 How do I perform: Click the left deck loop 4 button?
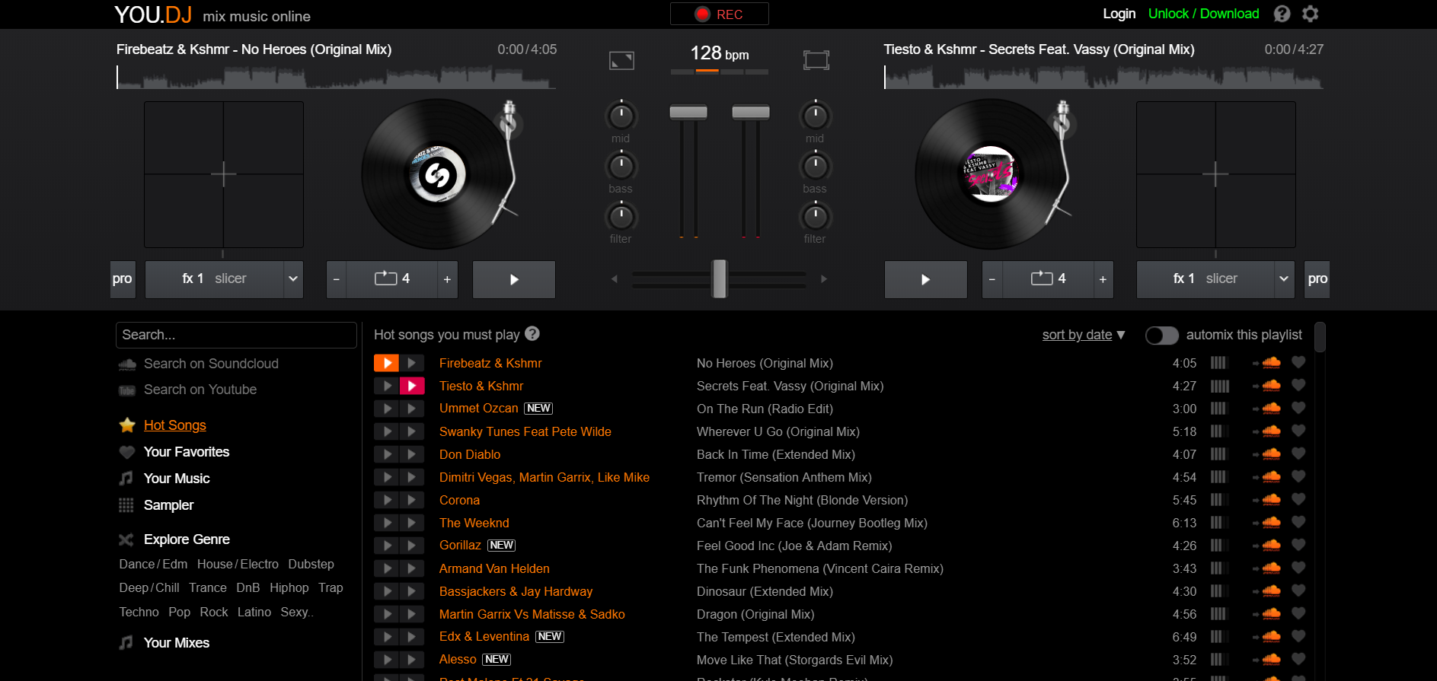click(392, 279)
